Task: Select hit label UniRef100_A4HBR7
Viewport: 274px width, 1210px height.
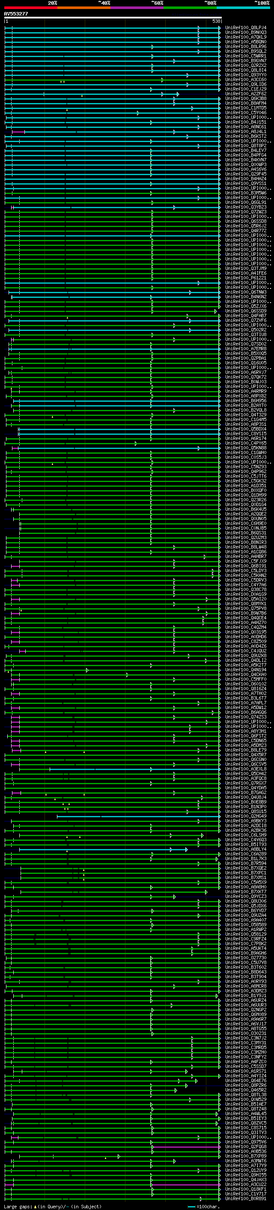Action: (x=246, y=557)
